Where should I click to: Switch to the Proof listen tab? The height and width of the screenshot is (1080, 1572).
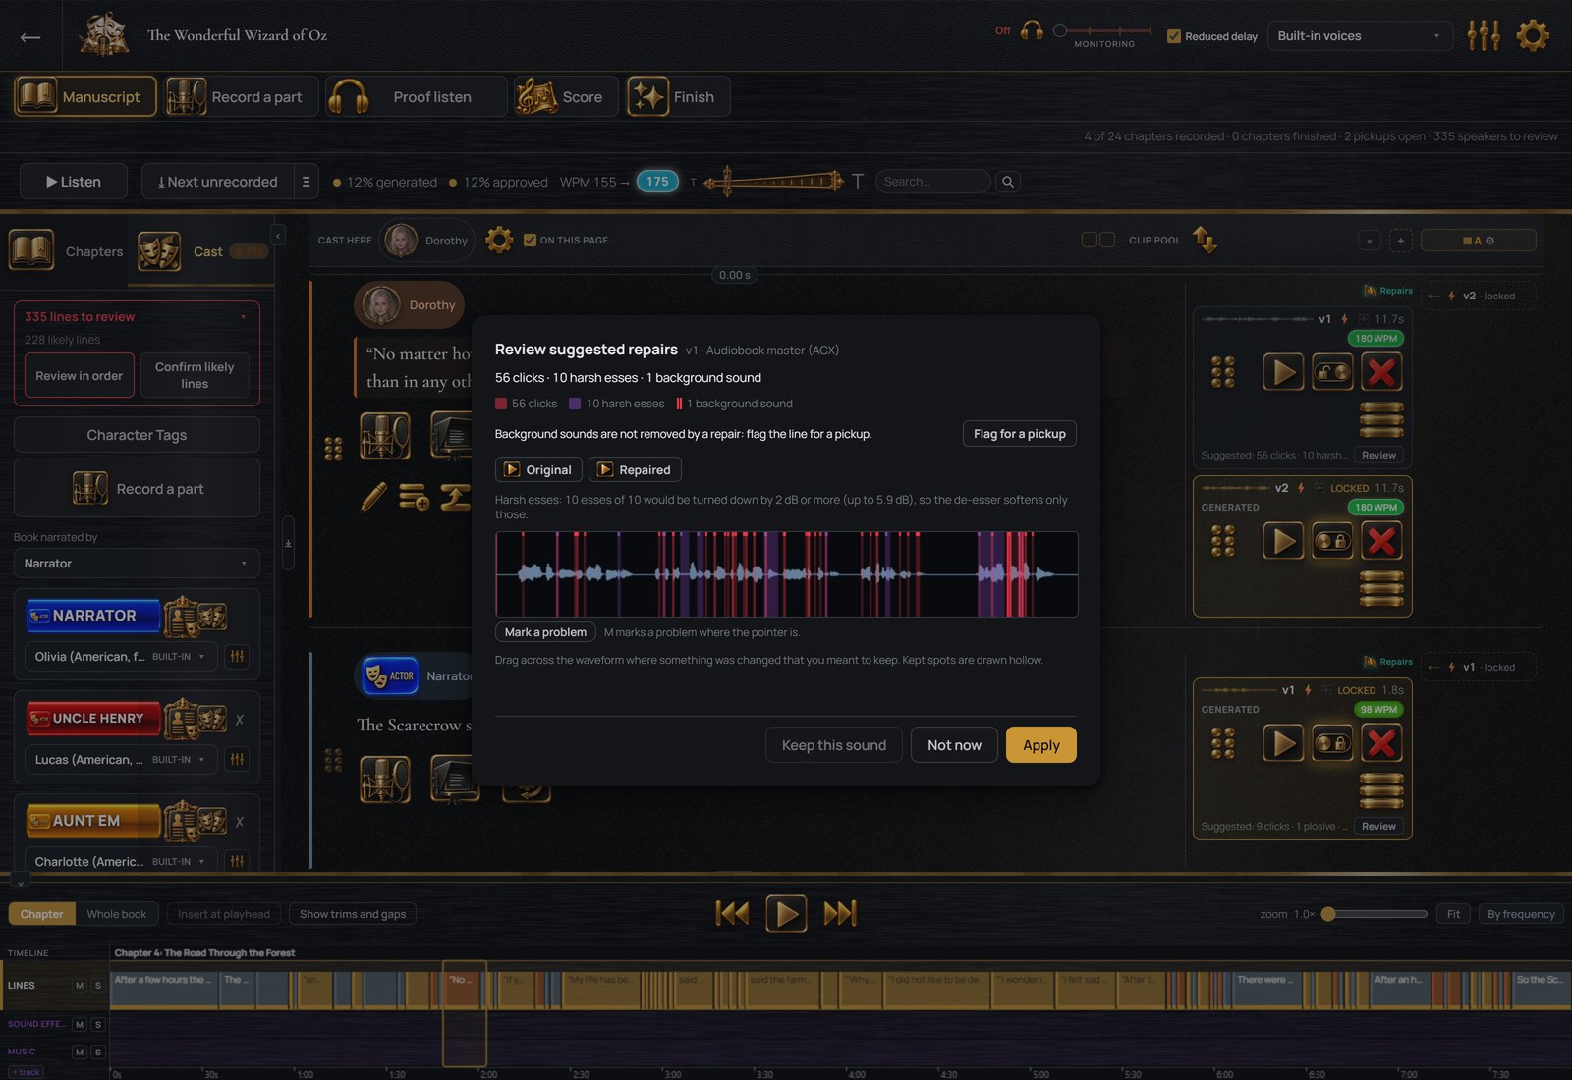point(417,97)
